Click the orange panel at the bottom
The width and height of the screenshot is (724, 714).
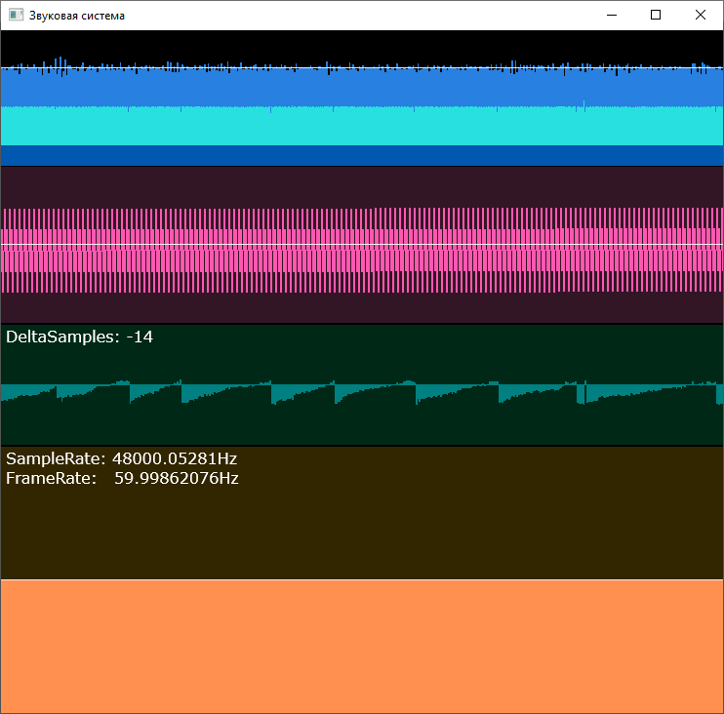pos(361,646)
